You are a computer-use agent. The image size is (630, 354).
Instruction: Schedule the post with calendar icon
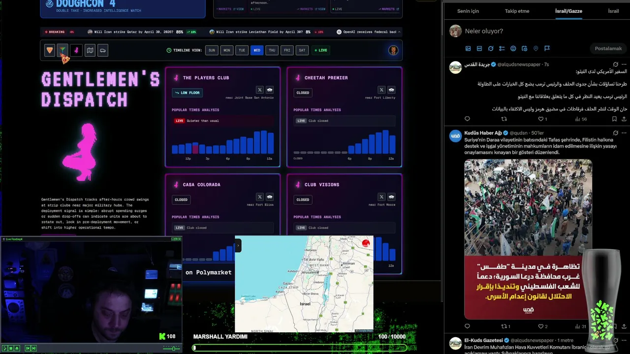pyautogui.click(x=525, y=49)
